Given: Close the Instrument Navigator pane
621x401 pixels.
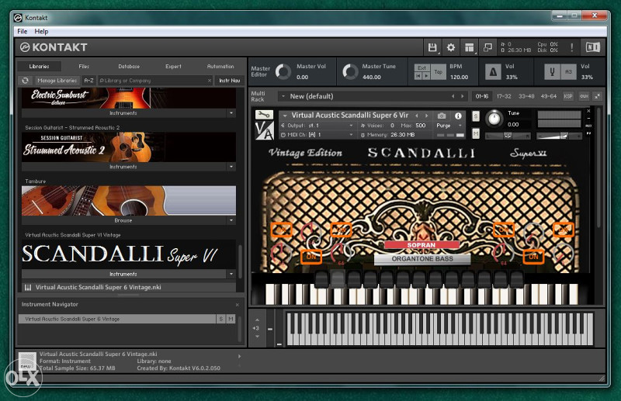Looking at the screenshot, I should (238, 304).
